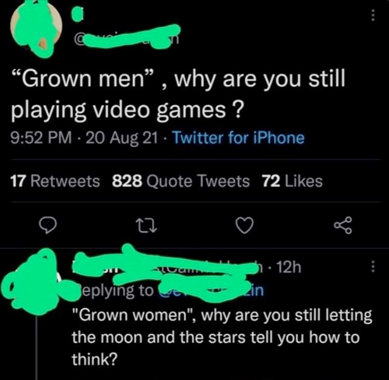The image size is (389, 380).
Task: Click the original poster's display name
Action: 77,14
